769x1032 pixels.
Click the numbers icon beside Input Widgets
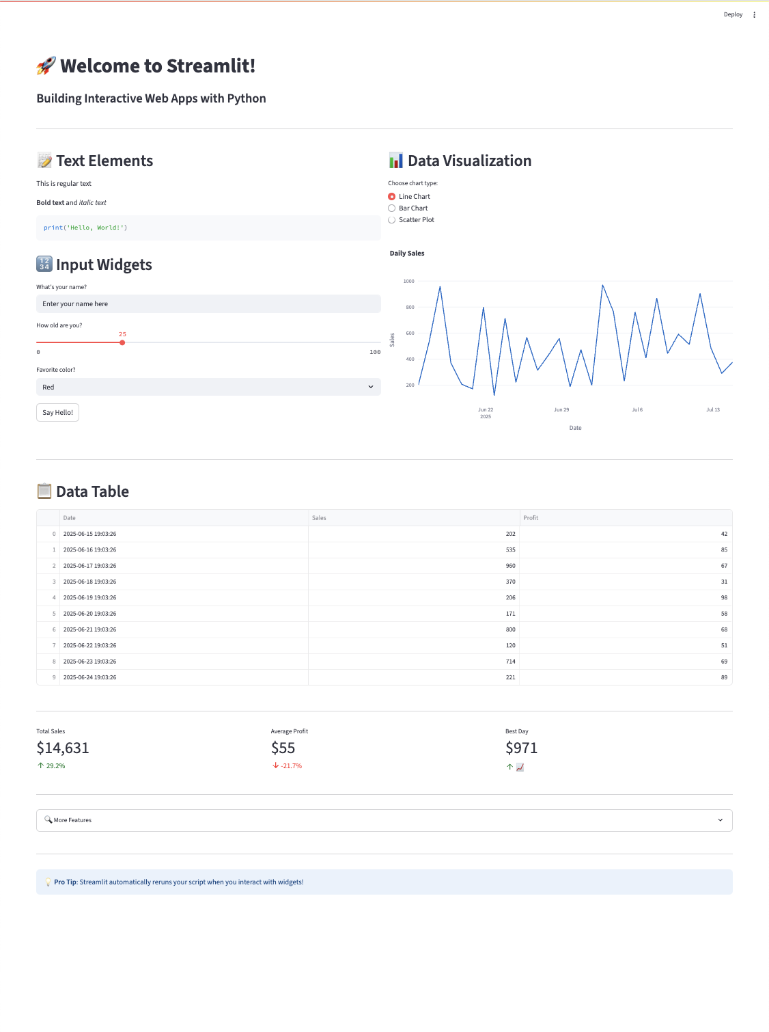(x=44, y=264)
